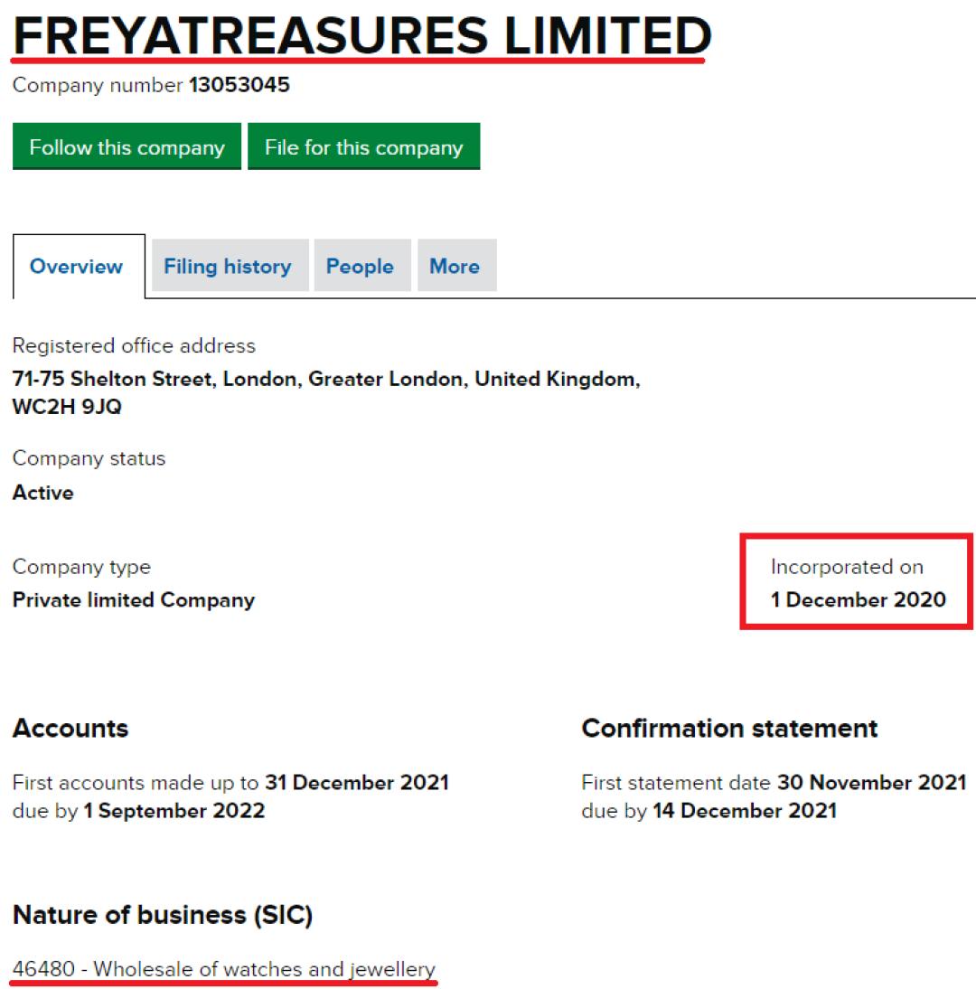The image size is (976, 989).
Task: Open the People tab
Action: [x=360, y=267]
